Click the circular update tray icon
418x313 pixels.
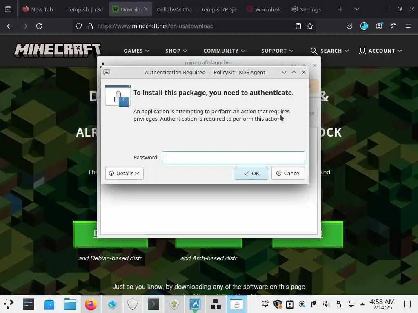tap(302, 304)
